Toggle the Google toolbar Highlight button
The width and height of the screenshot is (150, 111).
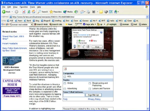point(111,24)
